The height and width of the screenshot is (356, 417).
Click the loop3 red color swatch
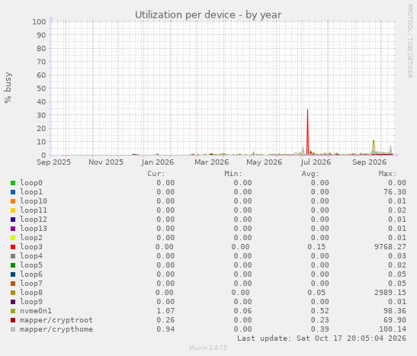13,247
